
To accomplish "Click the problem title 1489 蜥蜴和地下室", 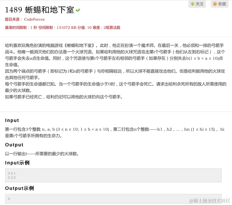I will click(x=39, y=10).
